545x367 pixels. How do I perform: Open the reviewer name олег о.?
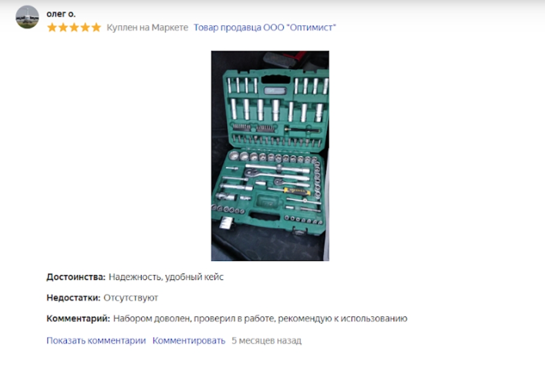61,14
